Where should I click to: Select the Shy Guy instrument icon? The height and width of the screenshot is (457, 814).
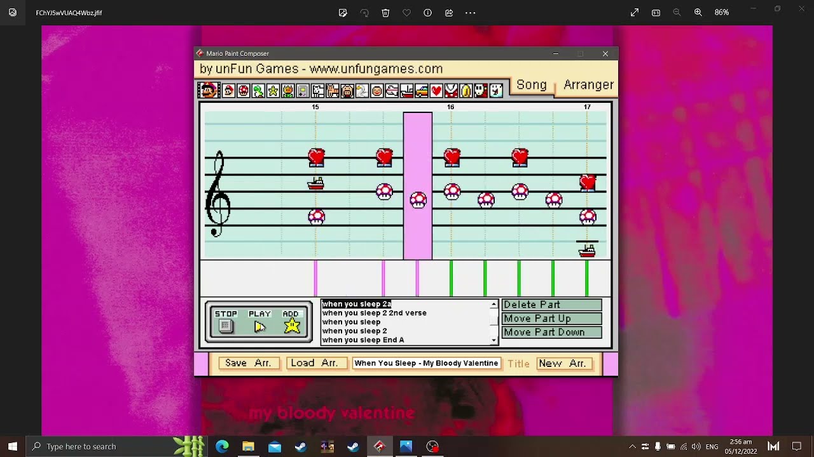481,91
